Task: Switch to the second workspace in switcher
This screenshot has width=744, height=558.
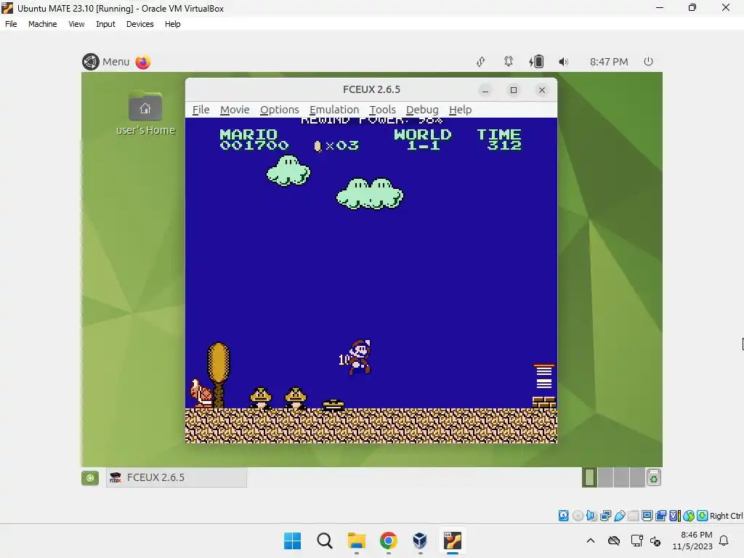Action: point(605,478)
